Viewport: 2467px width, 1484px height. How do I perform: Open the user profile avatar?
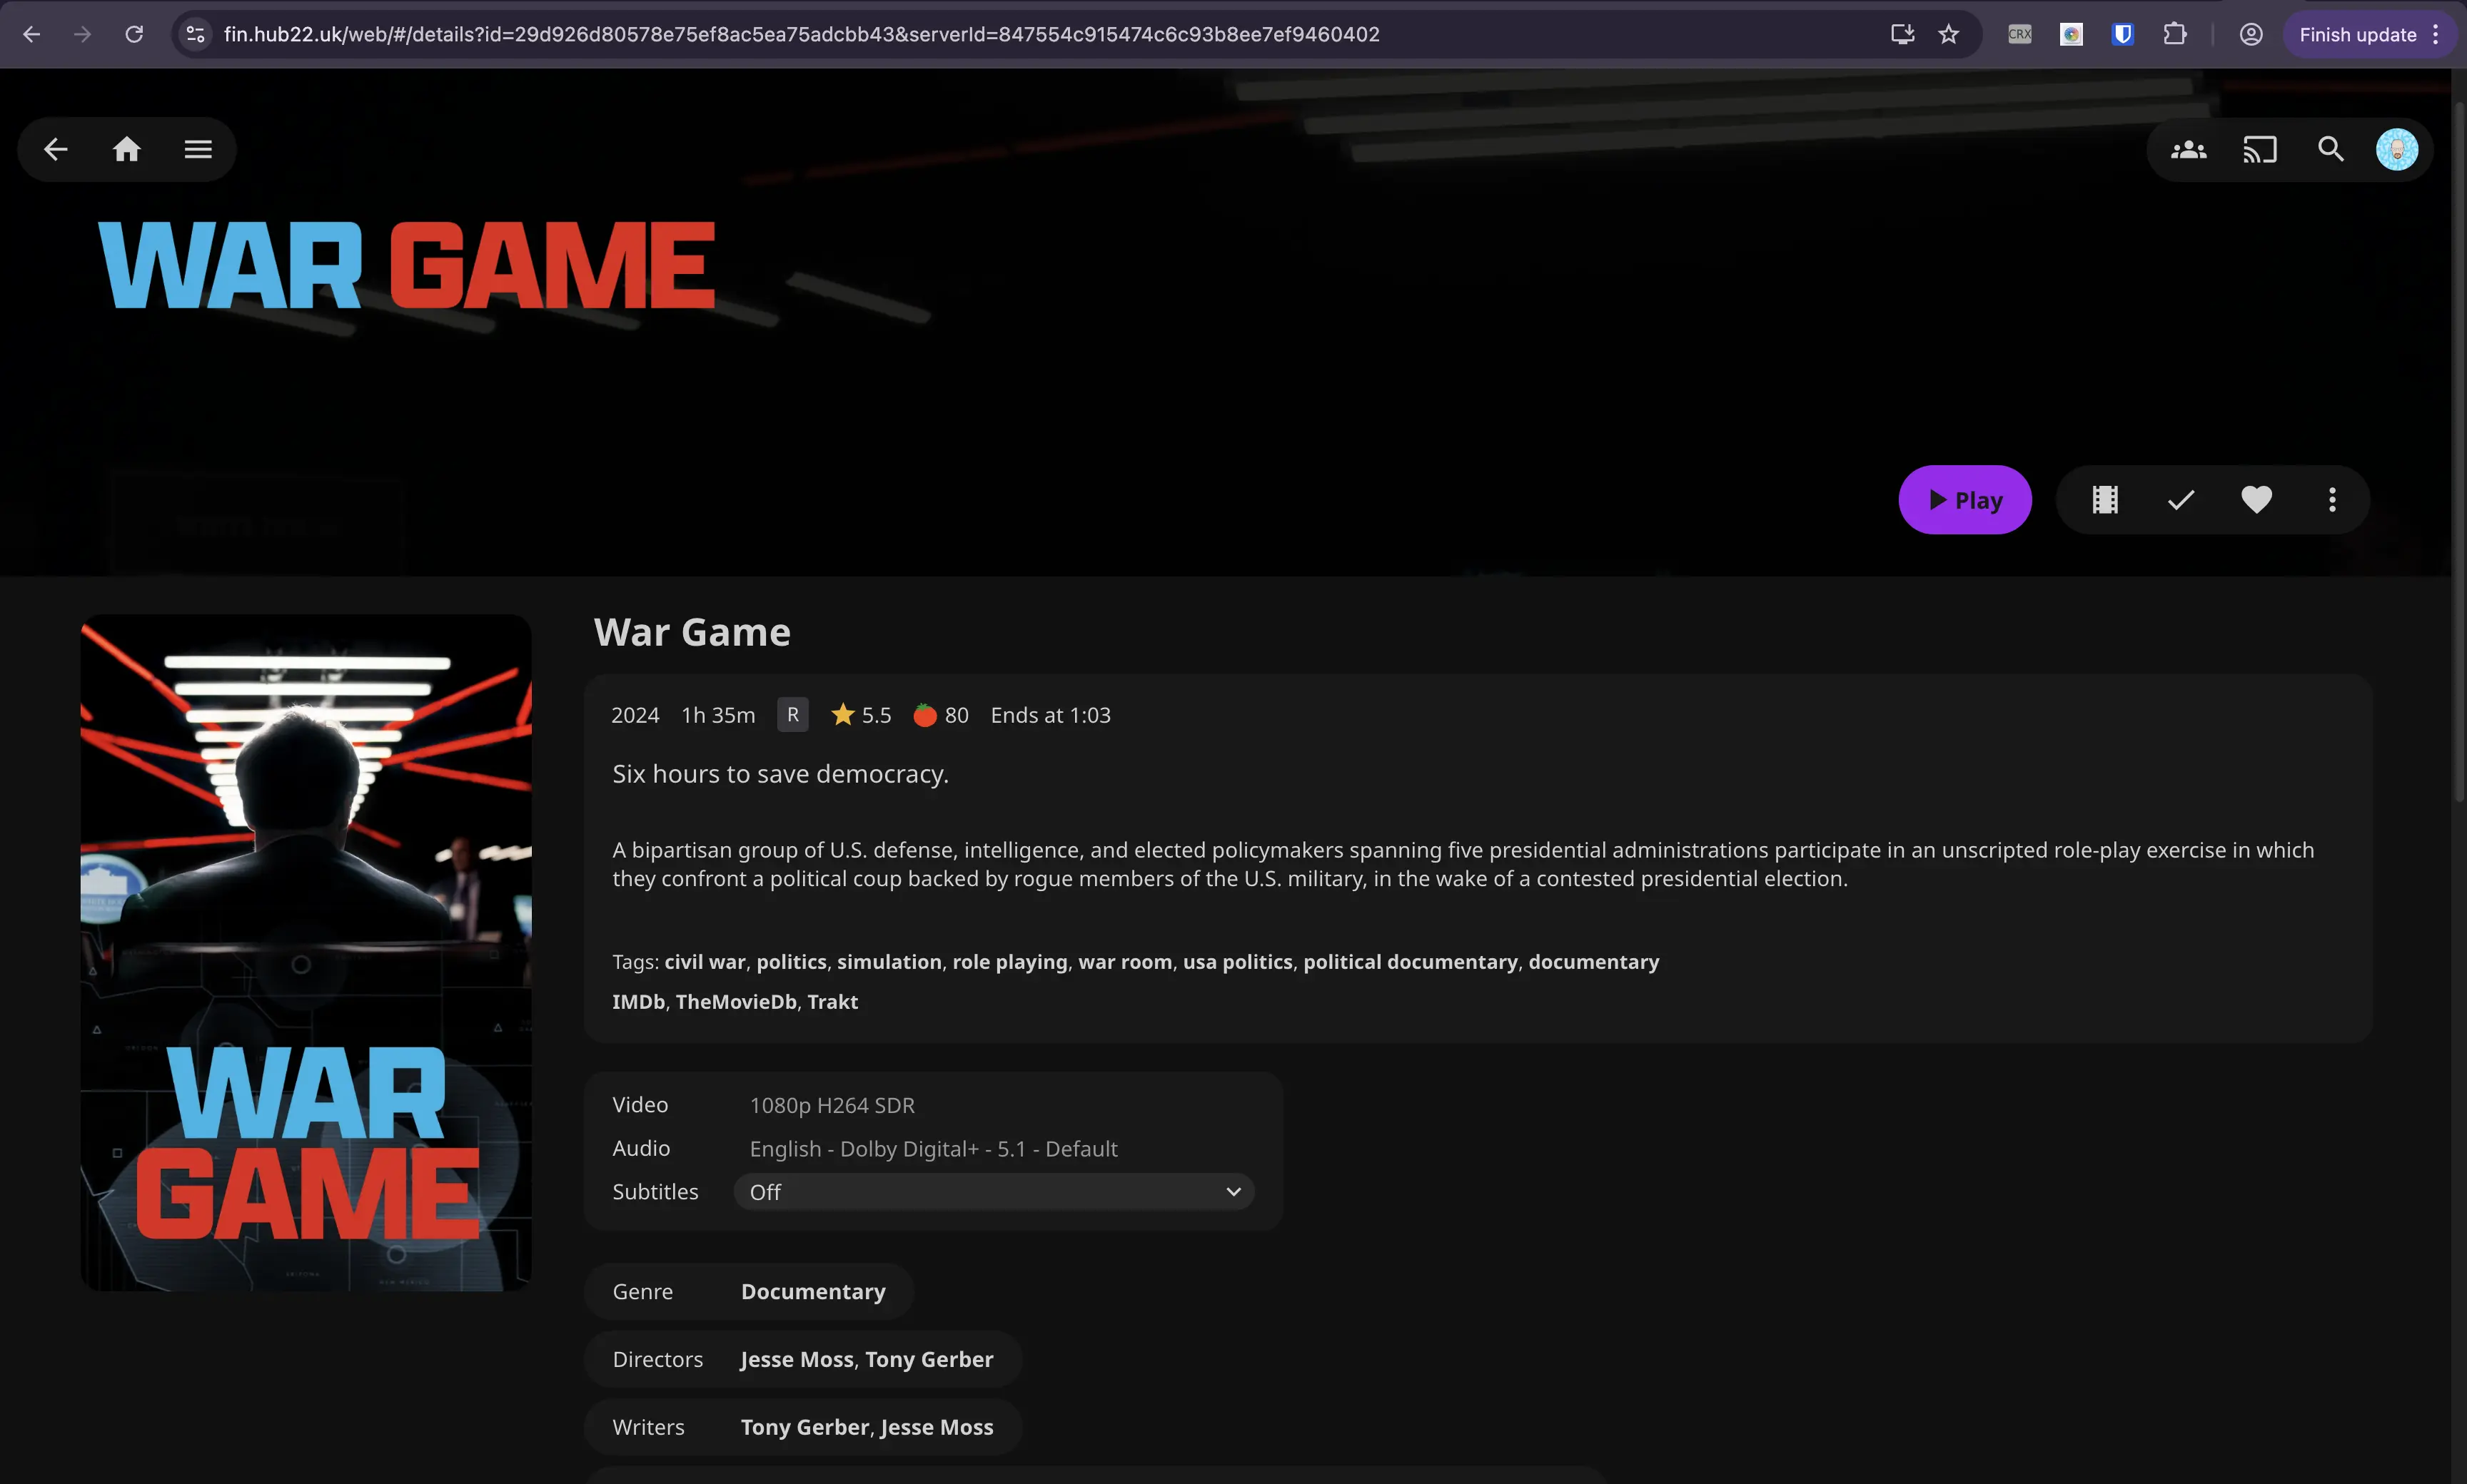(2398, 149)
